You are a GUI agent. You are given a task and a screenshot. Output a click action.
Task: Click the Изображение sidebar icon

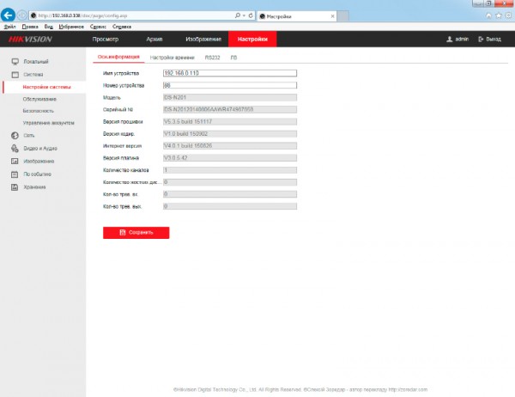[x=15, y=162]
